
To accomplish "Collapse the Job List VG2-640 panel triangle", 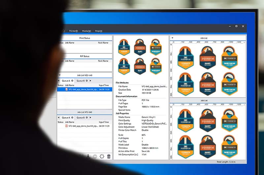I will 59,75.
